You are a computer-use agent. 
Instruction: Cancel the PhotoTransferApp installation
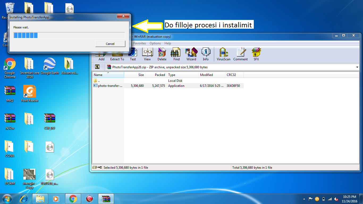tap(110, 44)
